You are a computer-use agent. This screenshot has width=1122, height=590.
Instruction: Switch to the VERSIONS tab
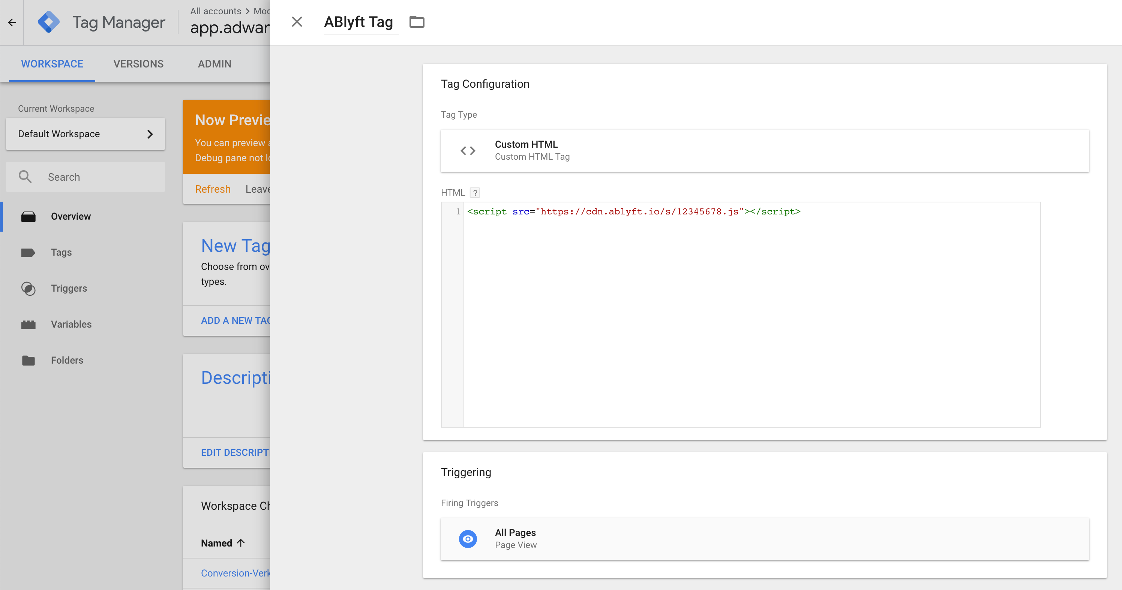point(138,64)
